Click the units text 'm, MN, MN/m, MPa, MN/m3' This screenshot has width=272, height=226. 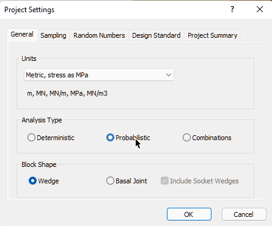pyautogui.click(x=67, y=93)
